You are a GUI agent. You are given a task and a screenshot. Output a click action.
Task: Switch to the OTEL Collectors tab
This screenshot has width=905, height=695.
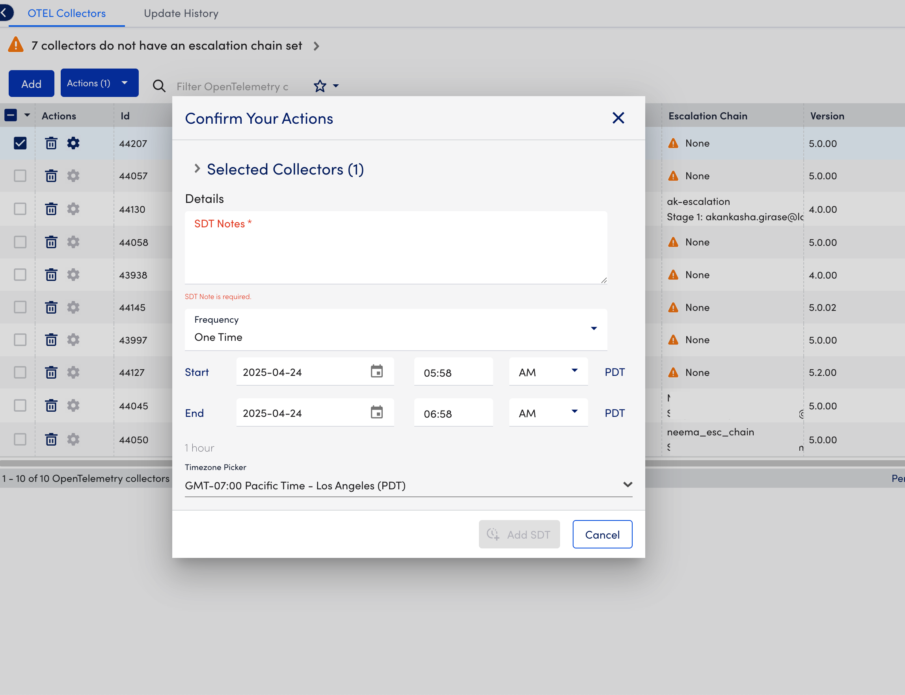(67, 13)
